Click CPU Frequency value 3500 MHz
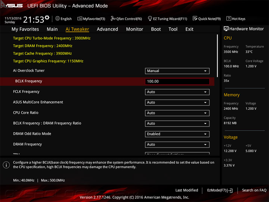Screen dimensions: 269x202 (x=231, y=52)
